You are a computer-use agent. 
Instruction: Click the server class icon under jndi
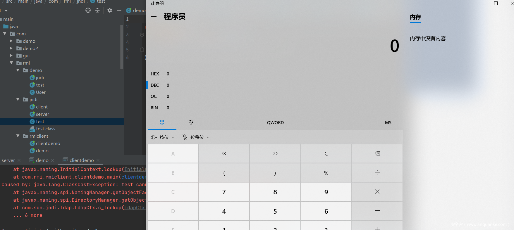tap(32, 114)
